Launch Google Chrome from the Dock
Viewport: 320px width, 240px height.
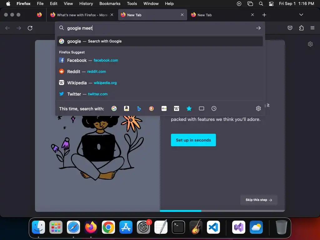pos(108,227)
